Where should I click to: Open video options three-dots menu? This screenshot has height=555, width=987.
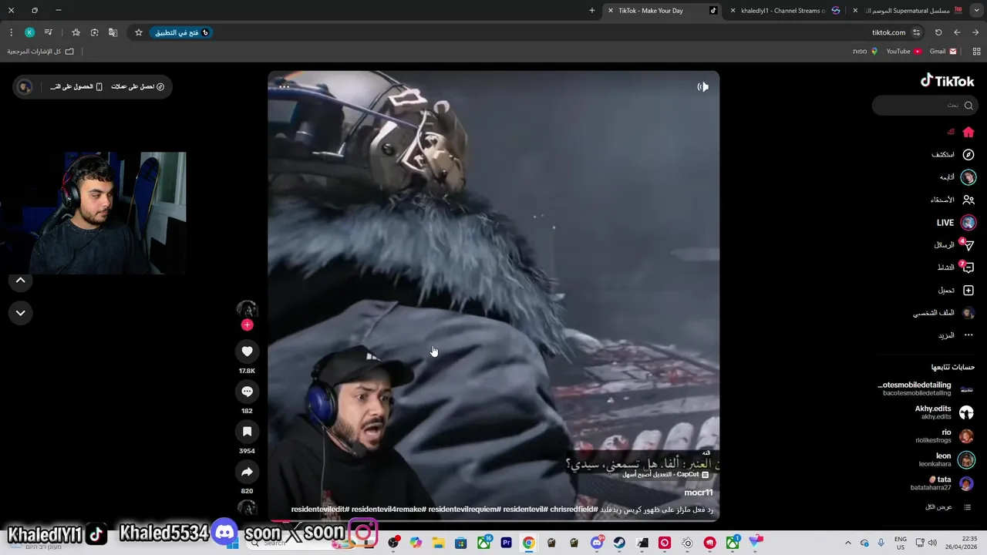pos(284,87)
